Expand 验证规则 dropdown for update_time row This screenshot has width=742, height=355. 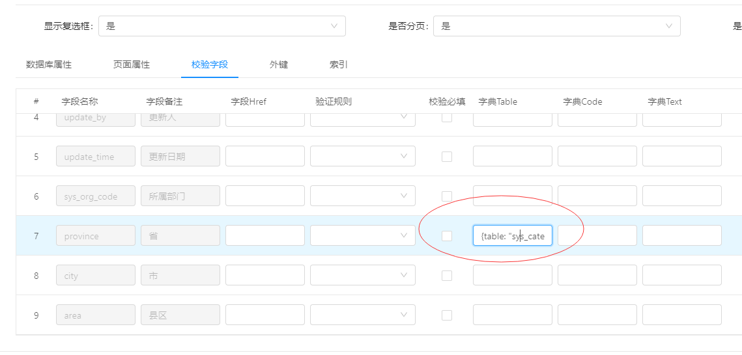363,156
